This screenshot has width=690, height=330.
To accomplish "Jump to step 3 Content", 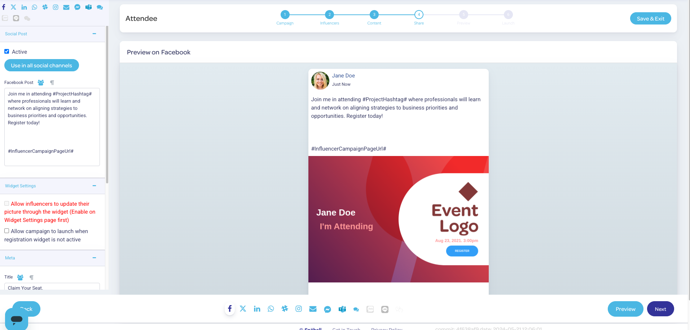I will (374, 15).
